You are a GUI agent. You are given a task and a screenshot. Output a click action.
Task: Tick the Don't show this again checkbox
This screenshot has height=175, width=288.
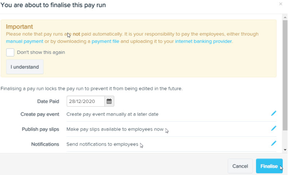10,52
